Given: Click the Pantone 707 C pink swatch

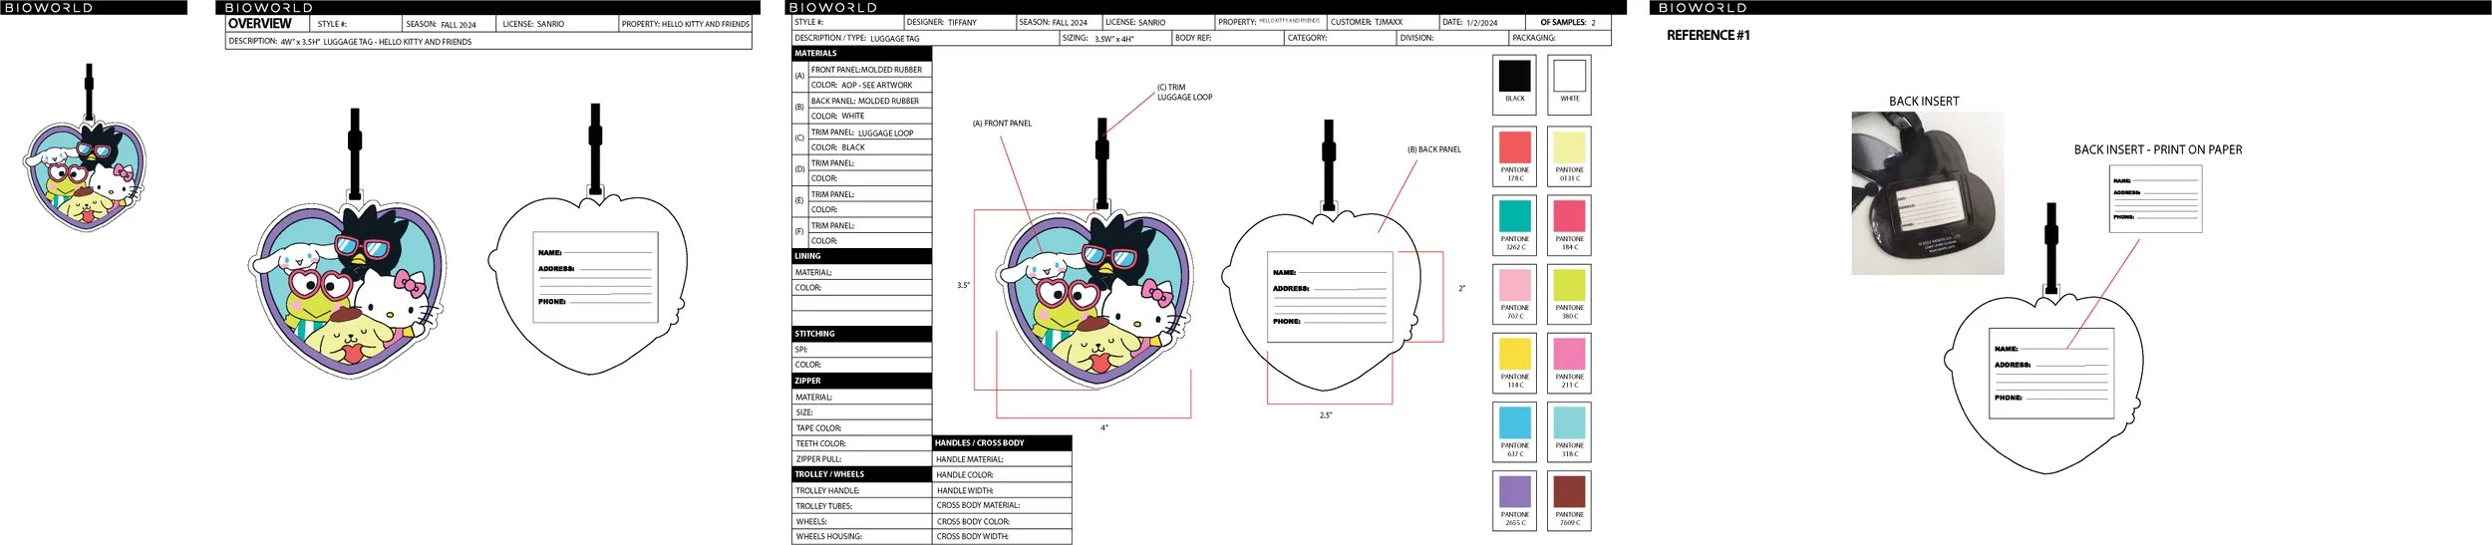Looking at the screenshot, I should click(1514, 285).
